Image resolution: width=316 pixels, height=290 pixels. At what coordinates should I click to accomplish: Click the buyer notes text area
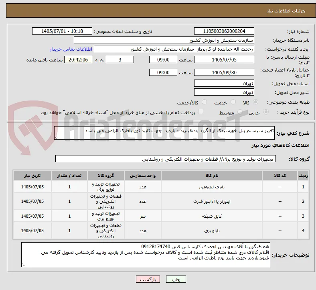point(146,255)
